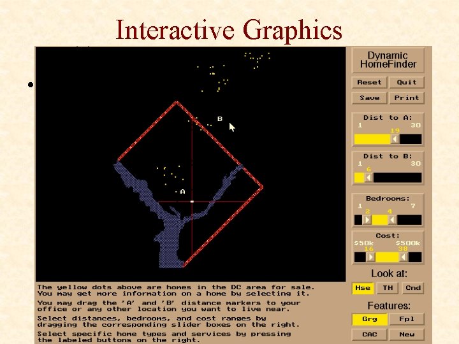
Task: Click the 'Interactive Graphics' slide title
Action: point(229,30)
